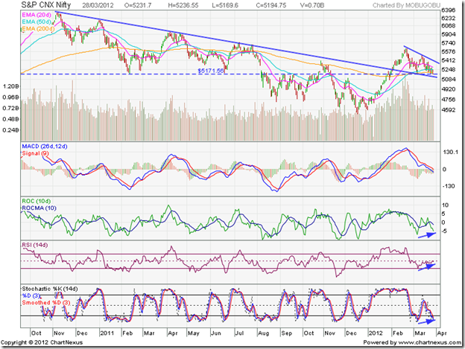Image resolution: width=465 pixels, height=349 pixels.
Task: Click the ROCMA (10) indicator label
Action: [x=39, y=208]
